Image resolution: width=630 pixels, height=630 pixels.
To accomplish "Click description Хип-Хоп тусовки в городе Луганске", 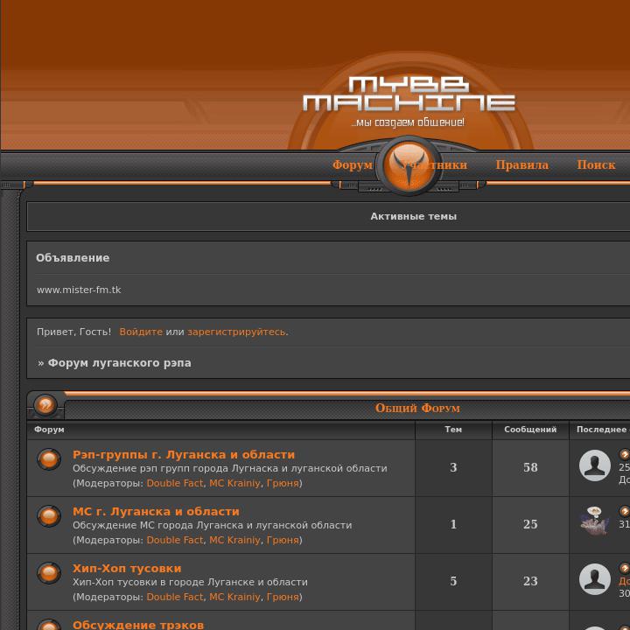I will pyautogui.click(x=190, y=582).
